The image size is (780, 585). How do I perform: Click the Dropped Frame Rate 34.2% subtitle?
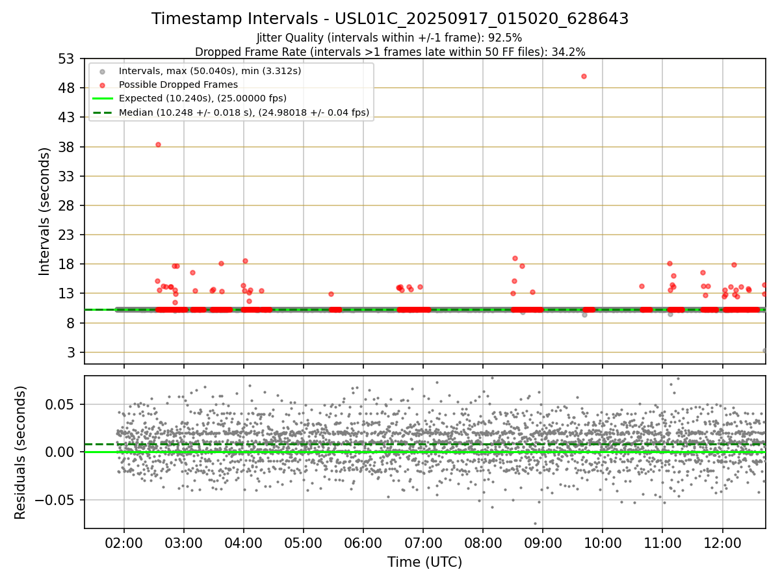coord(390,52)
